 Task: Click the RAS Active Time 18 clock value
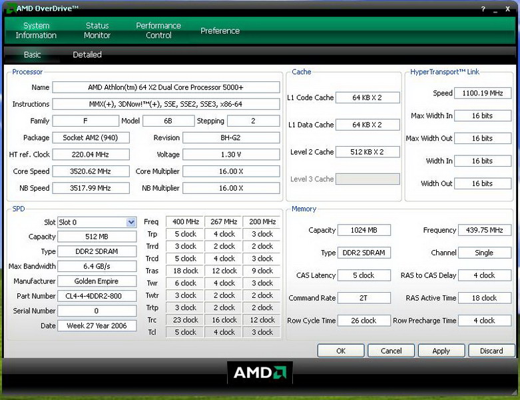point(485,298)
